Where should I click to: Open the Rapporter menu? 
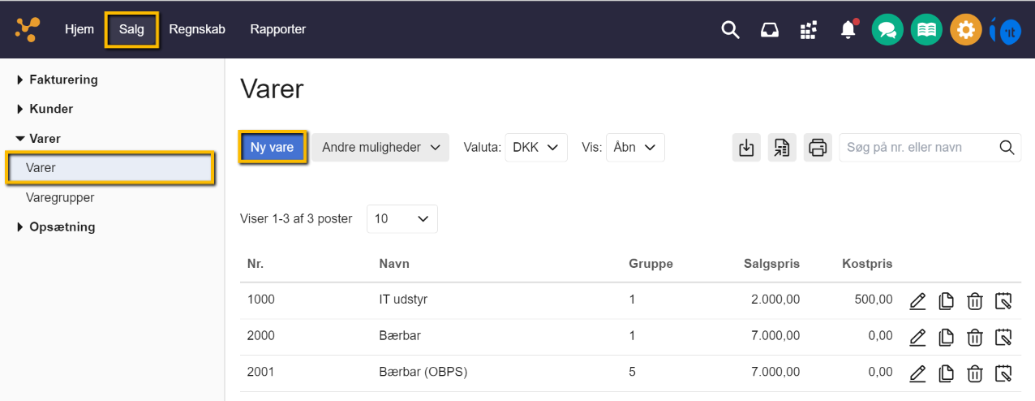click(x=278, y=29)
